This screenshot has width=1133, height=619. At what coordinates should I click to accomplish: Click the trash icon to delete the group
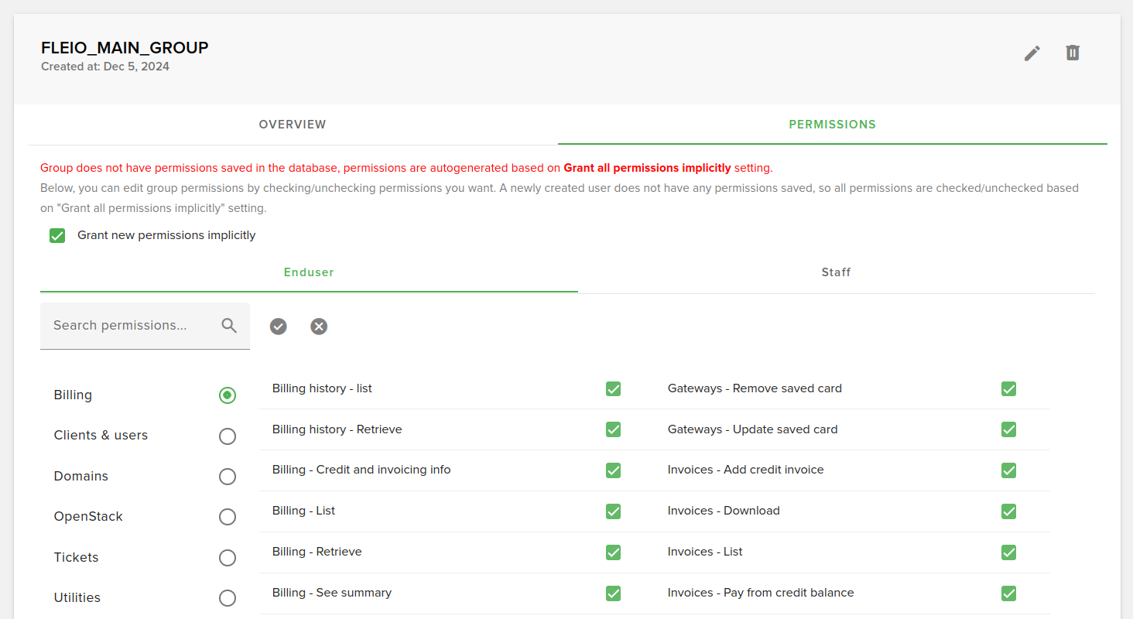click(x=1073, y=53)
